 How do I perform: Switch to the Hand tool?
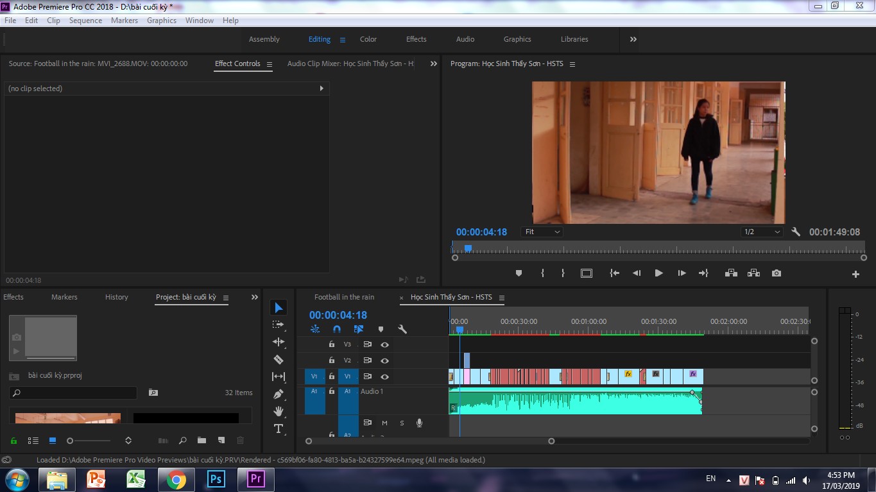coord(279,411)
